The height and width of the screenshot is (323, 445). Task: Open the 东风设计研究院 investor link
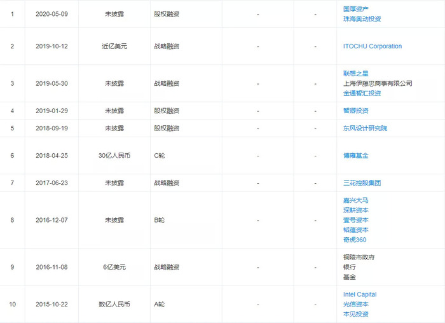(x=365, y=128)
